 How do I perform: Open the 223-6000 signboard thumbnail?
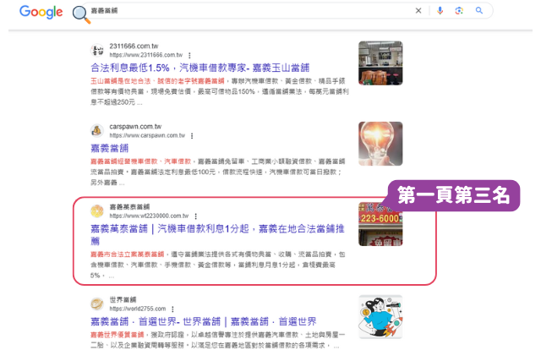[380, 224]
